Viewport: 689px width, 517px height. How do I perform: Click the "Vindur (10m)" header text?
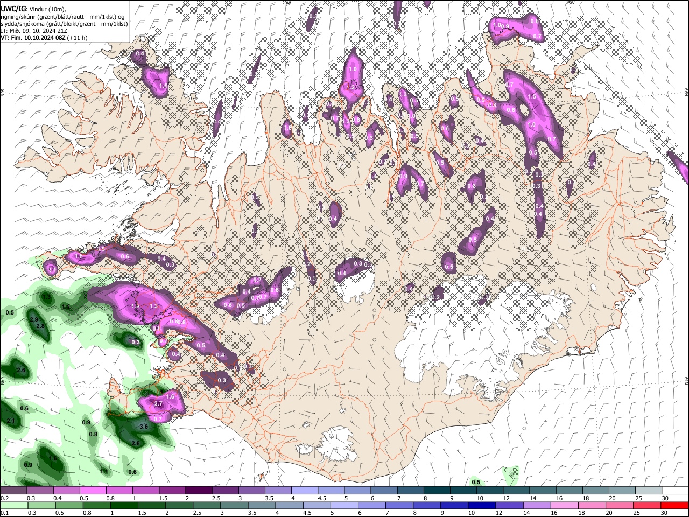[47, 9]
